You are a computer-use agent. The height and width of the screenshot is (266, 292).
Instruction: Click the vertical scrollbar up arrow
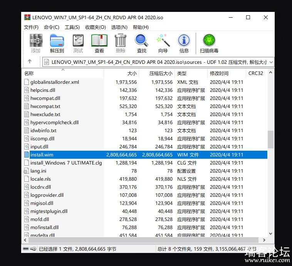click(270, 73)
